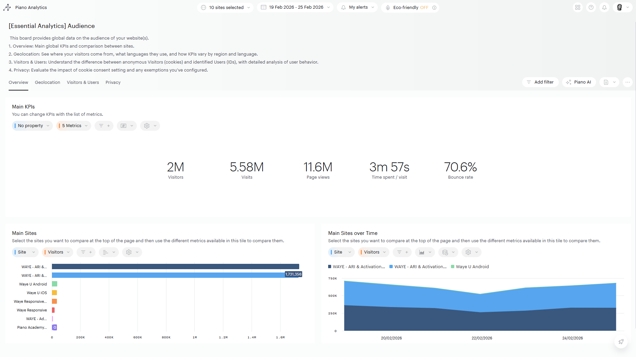This screenshot has height=357, width=636.
Task: Switch to the Geolocation tab
Action: pyautogui.click(x=47, y=83)
